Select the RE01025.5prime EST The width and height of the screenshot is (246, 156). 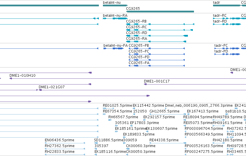click(x=109, y=108)
